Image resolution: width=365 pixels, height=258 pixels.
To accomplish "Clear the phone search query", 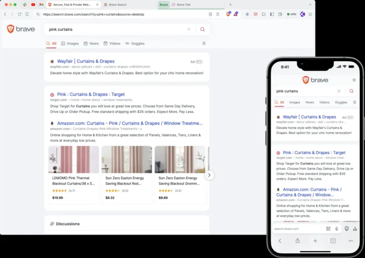I will click(339, 91).
